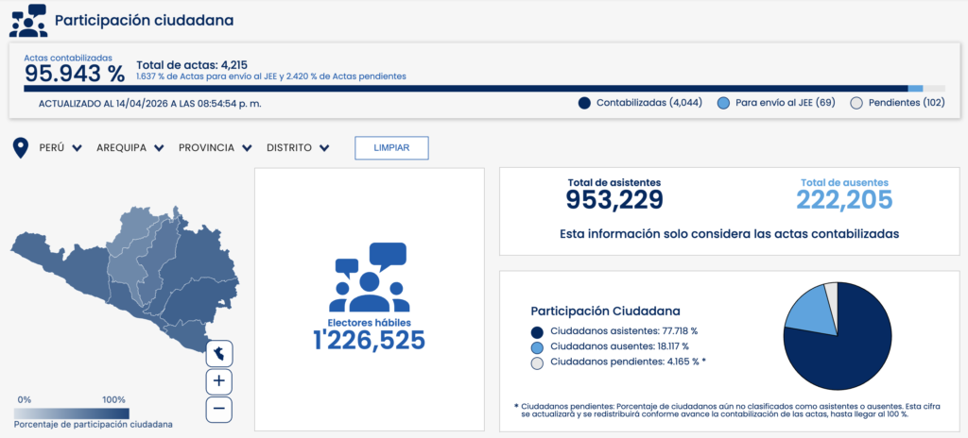Click the Para envío al JEE legend dot

[x=723, y=103]
